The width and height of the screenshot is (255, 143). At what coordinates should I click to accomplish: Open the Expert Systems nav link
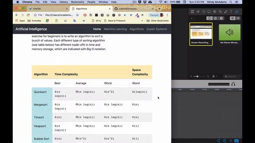coord(157,29)
